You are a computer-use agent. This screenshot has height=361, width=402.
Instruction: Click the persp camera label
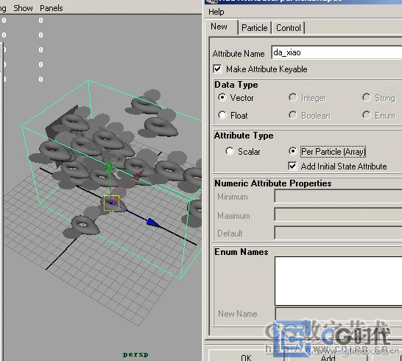coord(135,354)
